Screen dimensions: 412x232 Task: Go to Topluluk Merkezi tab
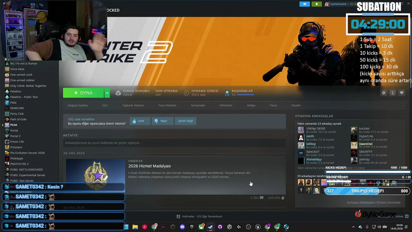point(133,105)
